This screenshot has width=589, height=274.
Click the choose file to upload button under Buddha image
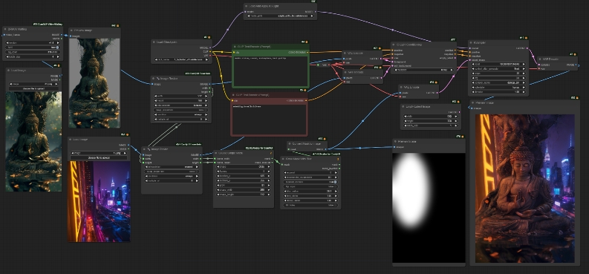coord(33,89)
